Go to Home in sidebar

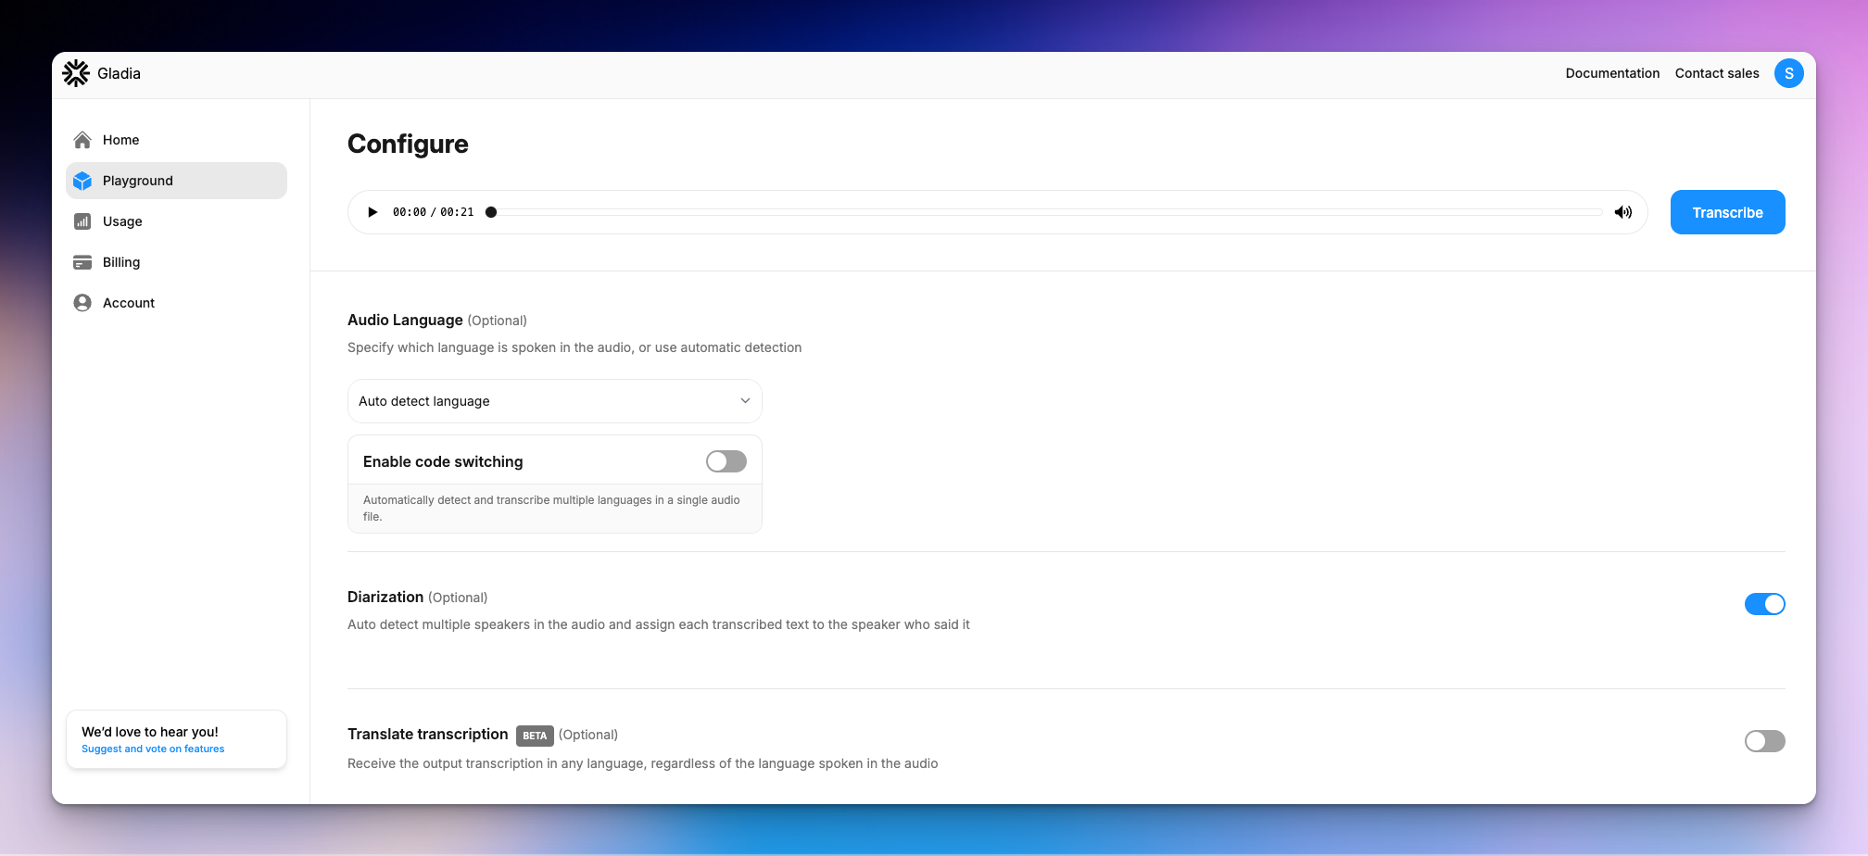(x=176, y=140)
